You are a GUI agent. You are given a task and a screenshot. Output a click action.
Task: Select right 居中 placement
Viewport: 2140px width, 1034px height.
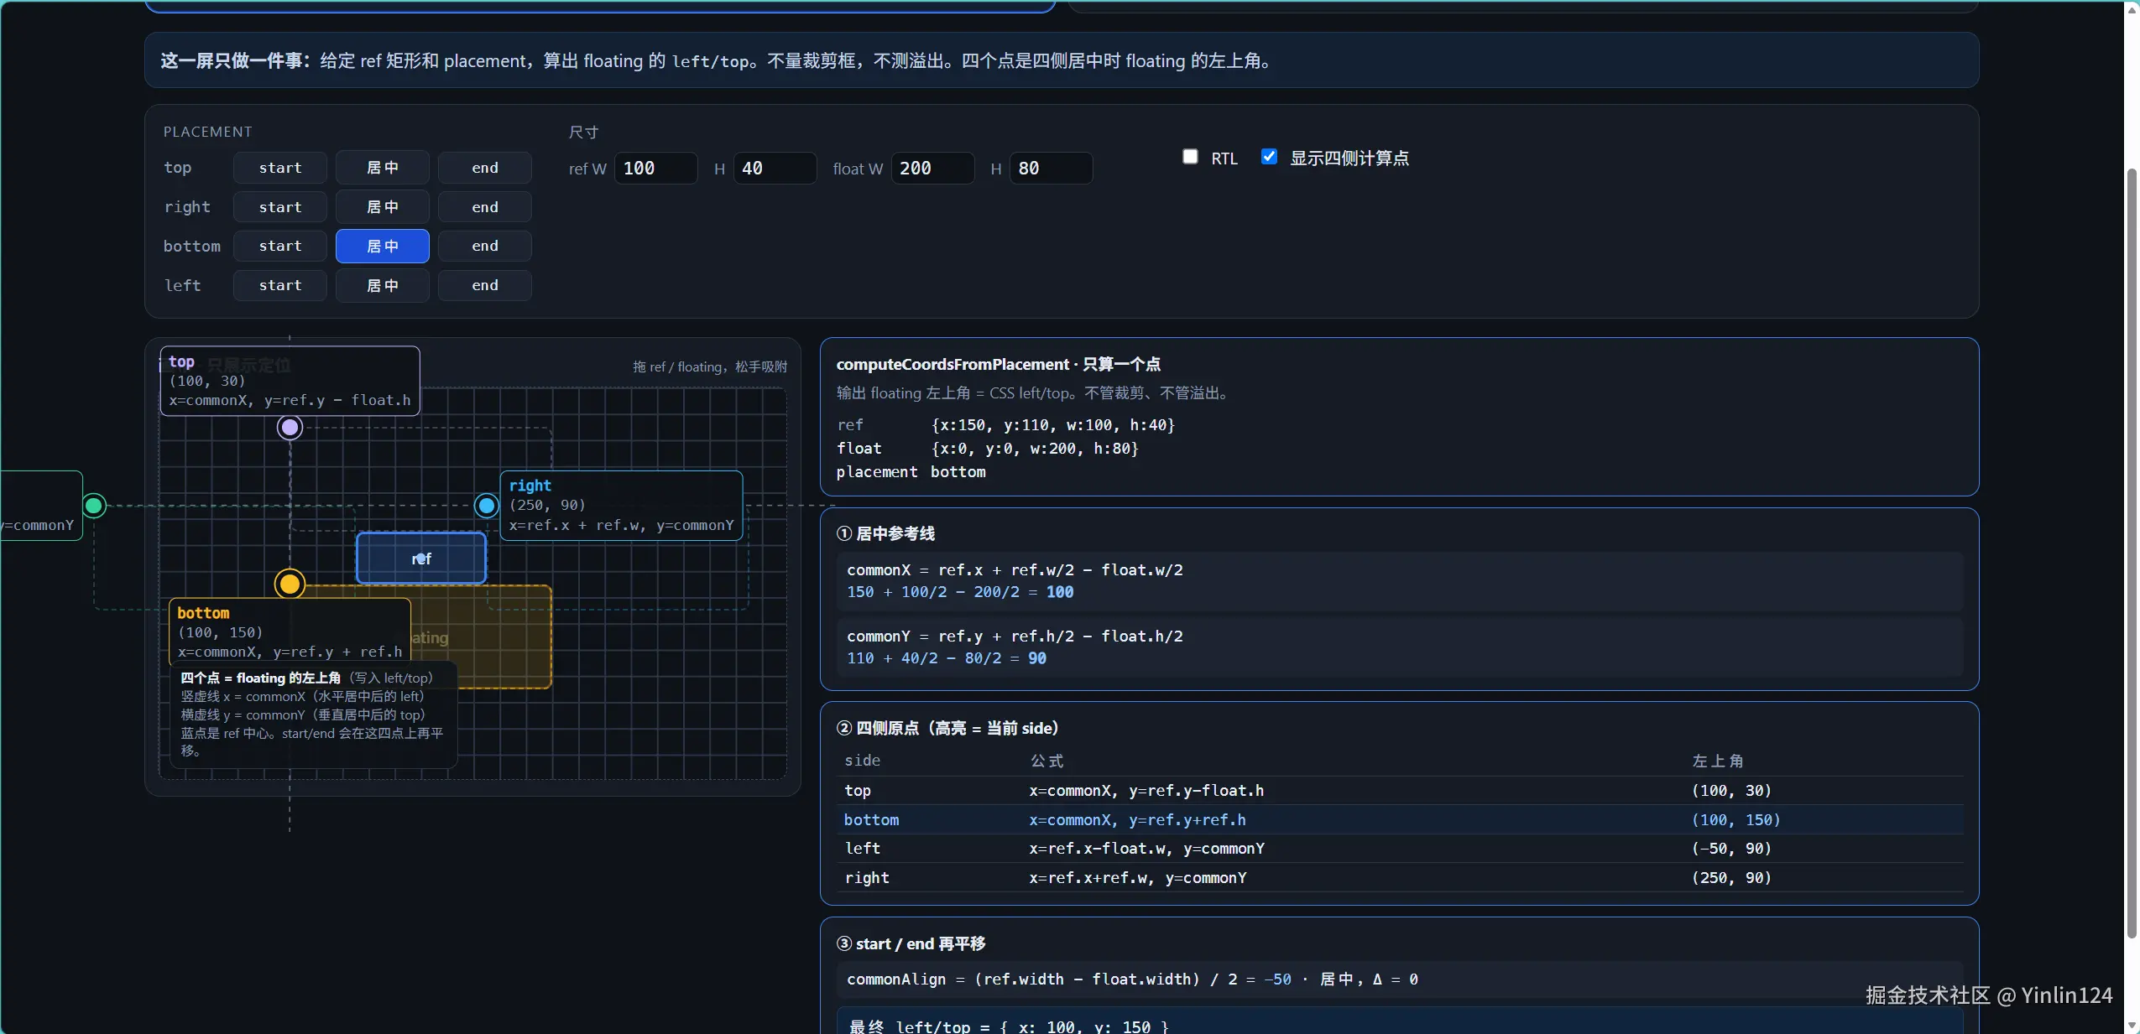[383, 207]
